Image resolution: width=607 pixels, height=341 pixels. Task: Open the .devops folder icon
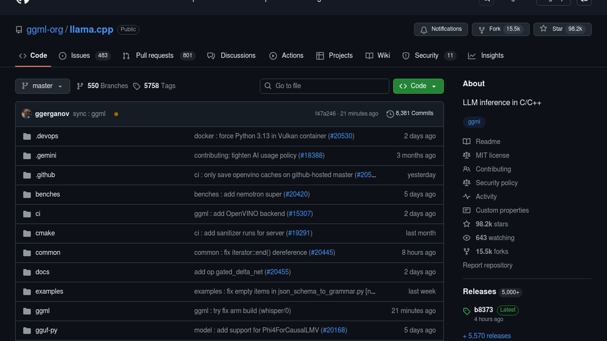coord(27,136)
